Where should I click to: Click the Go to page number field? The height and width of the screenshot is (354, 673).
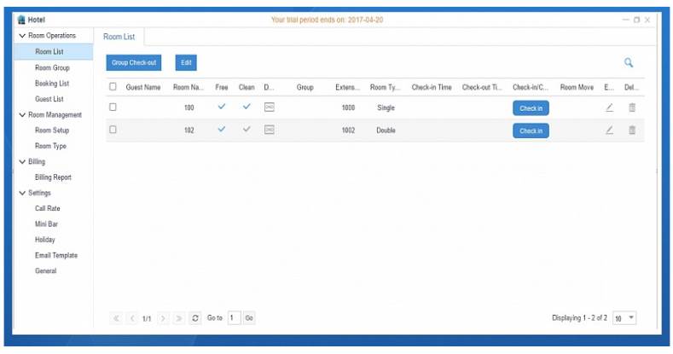coord(234,318)
